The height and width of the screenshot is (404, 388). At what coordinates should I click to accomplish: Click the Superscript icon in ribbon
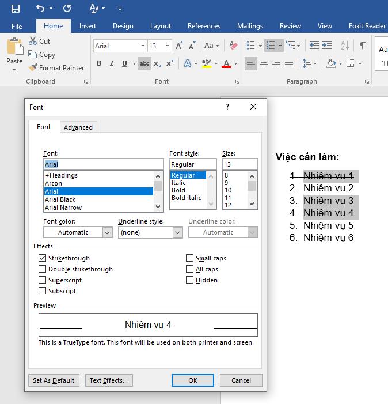tap(170, 63)
